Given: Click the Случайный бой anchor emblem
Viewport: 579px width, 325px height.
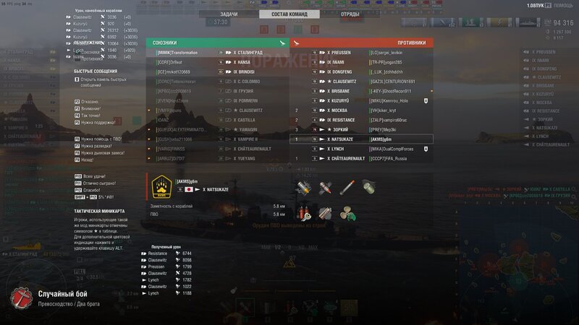Looking at the screenshot, I should [x=21, y=298].
